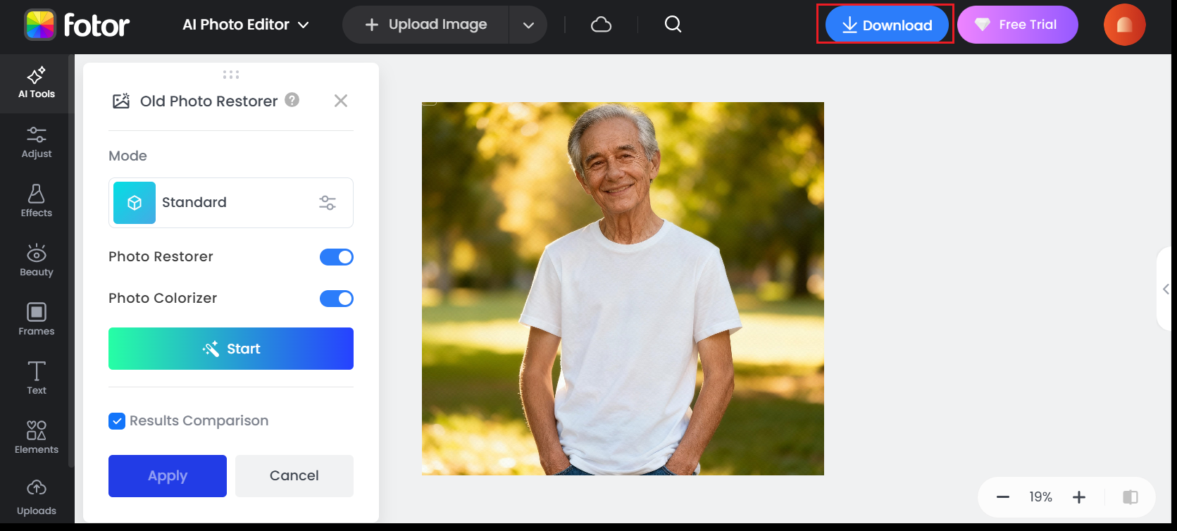
Task: Close the Old Photo Restorer panel
Action: [x=341, y=101]
